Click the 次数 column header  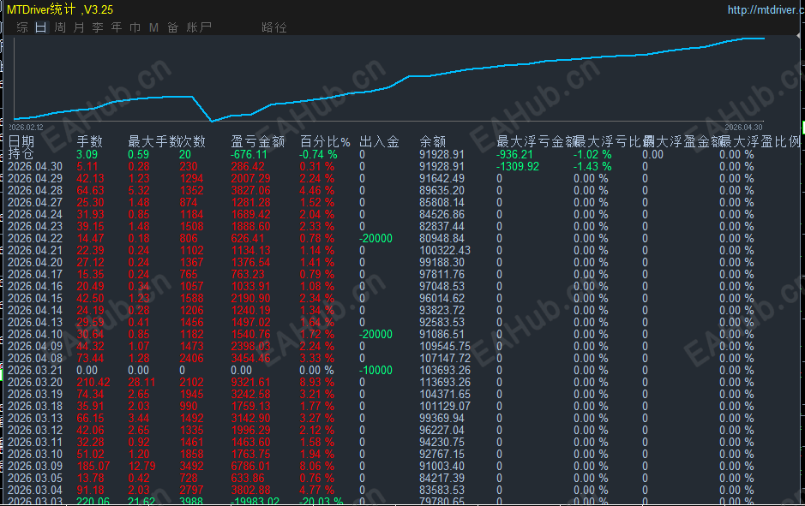[193, 141]
